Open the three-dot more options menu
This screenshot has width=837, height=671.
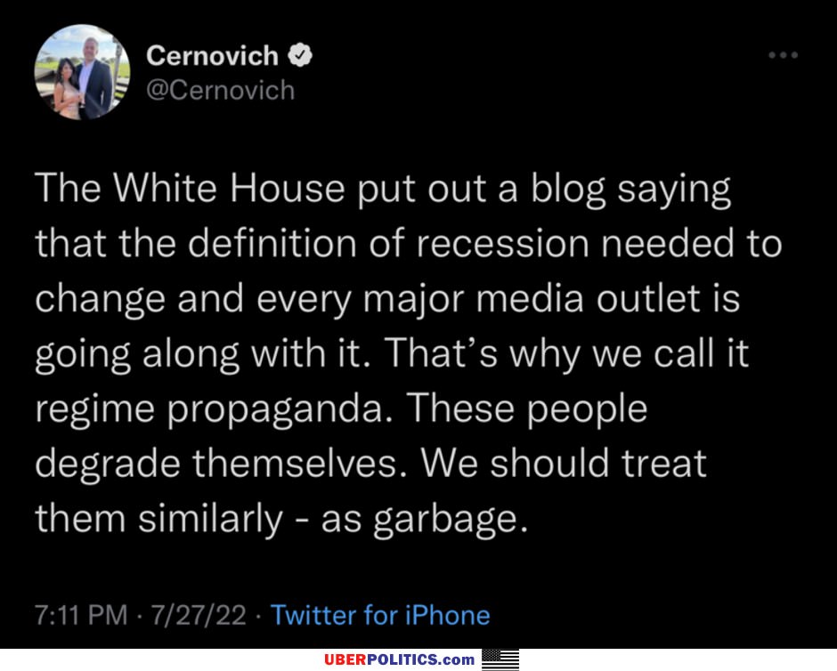783,55
